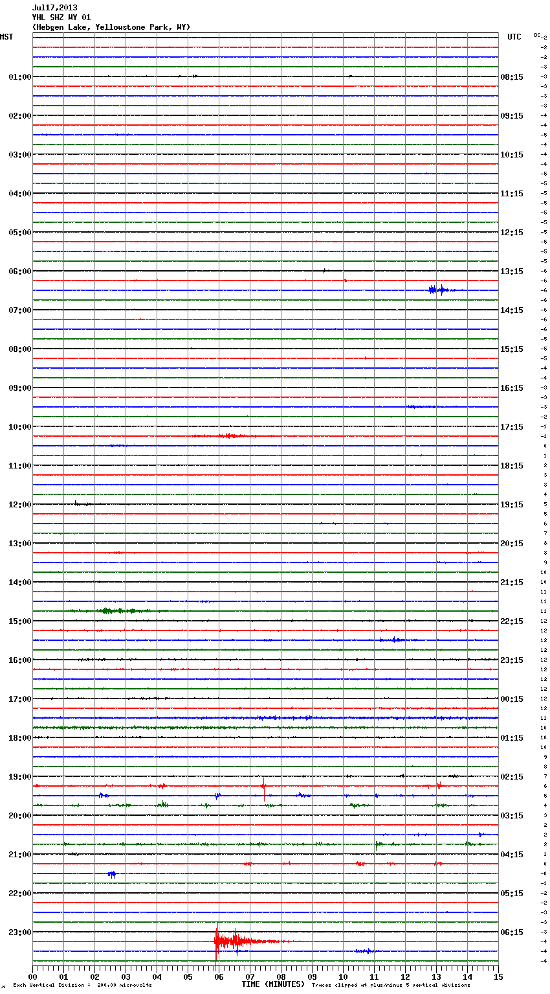Viewport: 550px width, 994px height.
Task: Click the 15 minute tick label on bottom axis
Action: pyautogui.click(x=498, y=977)
